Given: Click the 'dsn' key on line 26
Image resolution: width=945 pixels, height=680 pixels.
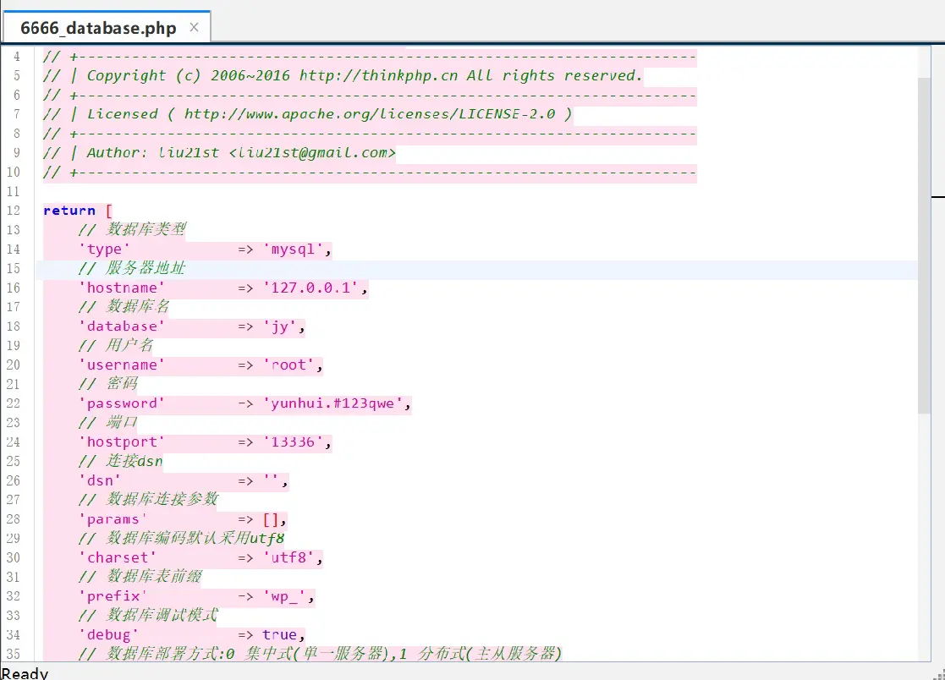Looking at the screenshot, I should point(100,480).
